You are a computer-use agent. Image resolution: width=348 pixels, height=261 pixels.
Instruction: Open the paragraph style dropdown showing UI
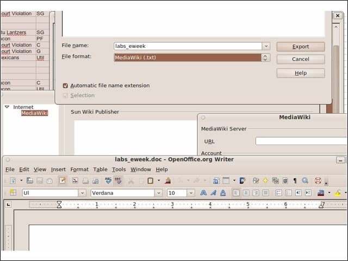click(82, 193)
